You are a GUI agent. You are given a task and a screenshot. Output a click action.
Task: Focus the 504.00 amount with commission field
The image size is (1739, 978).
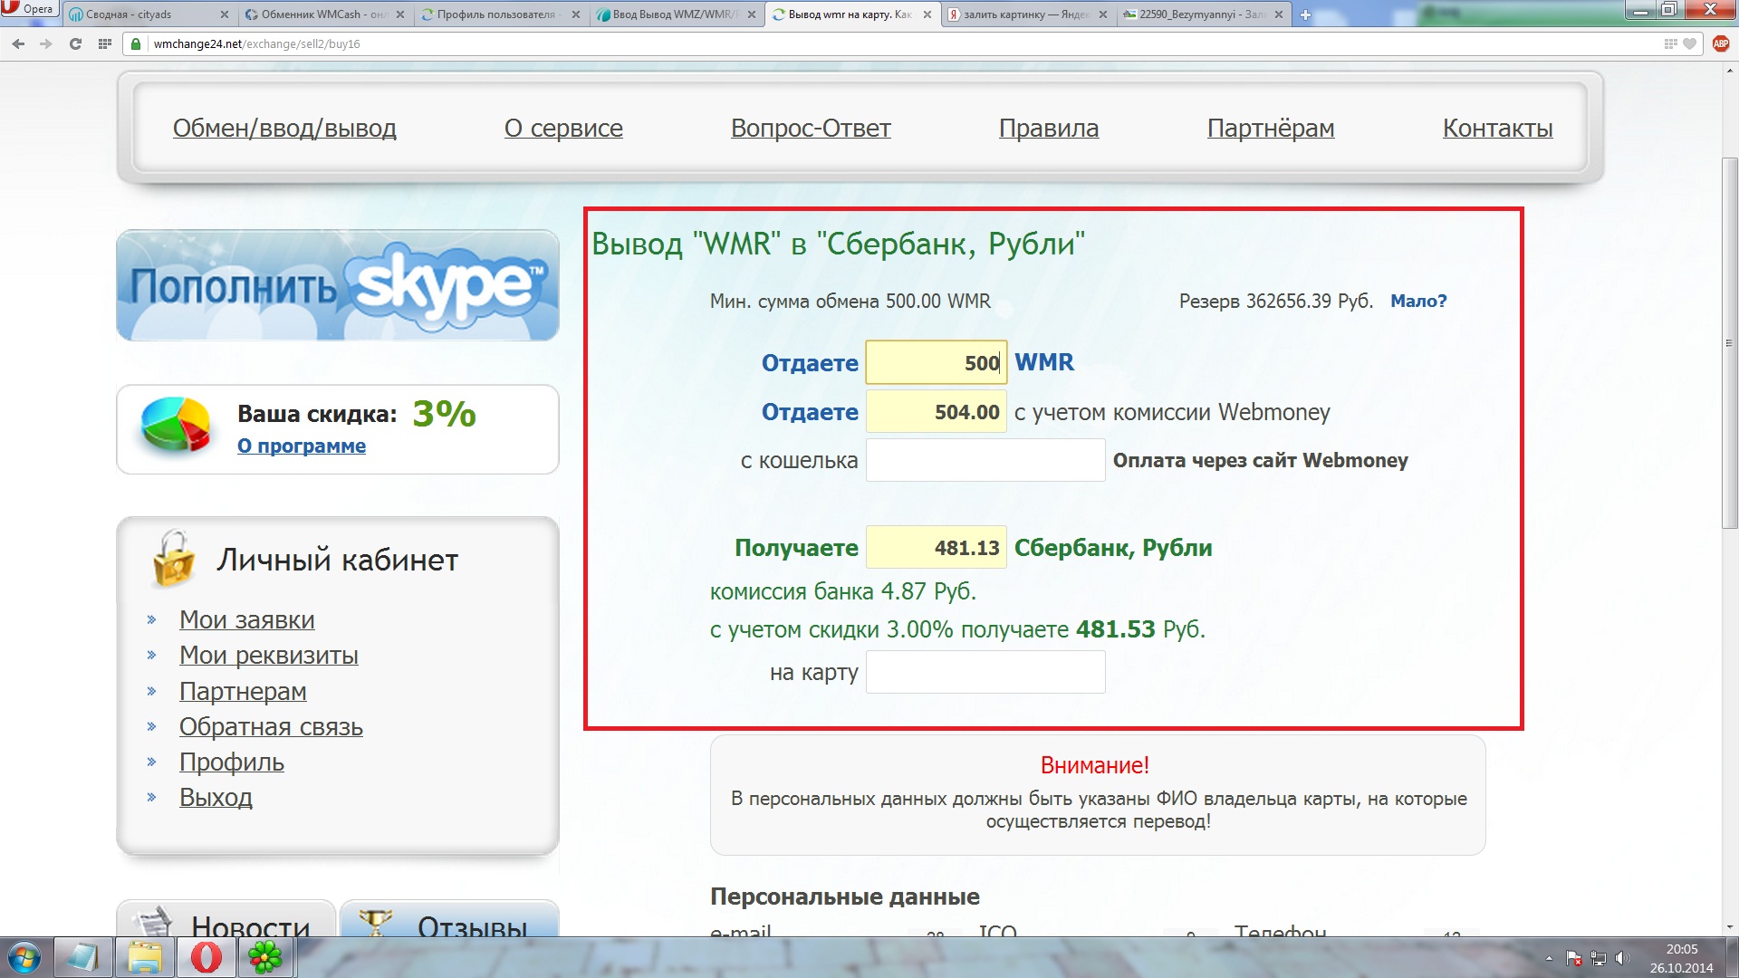936,411
